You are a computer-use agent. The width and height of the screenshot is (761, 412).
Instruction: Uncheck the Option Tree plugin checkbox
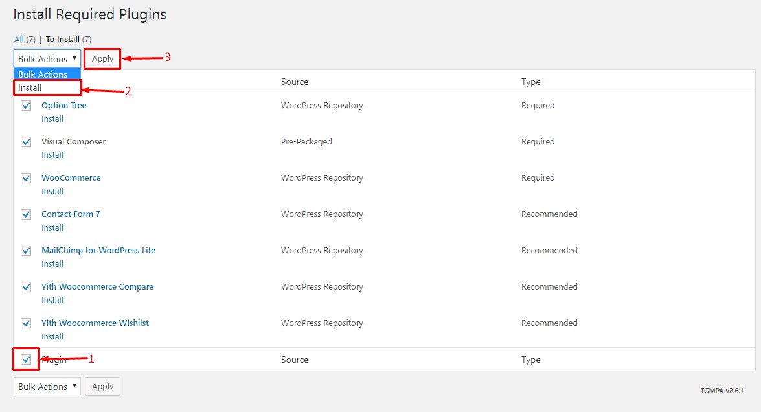click(26, 106)
